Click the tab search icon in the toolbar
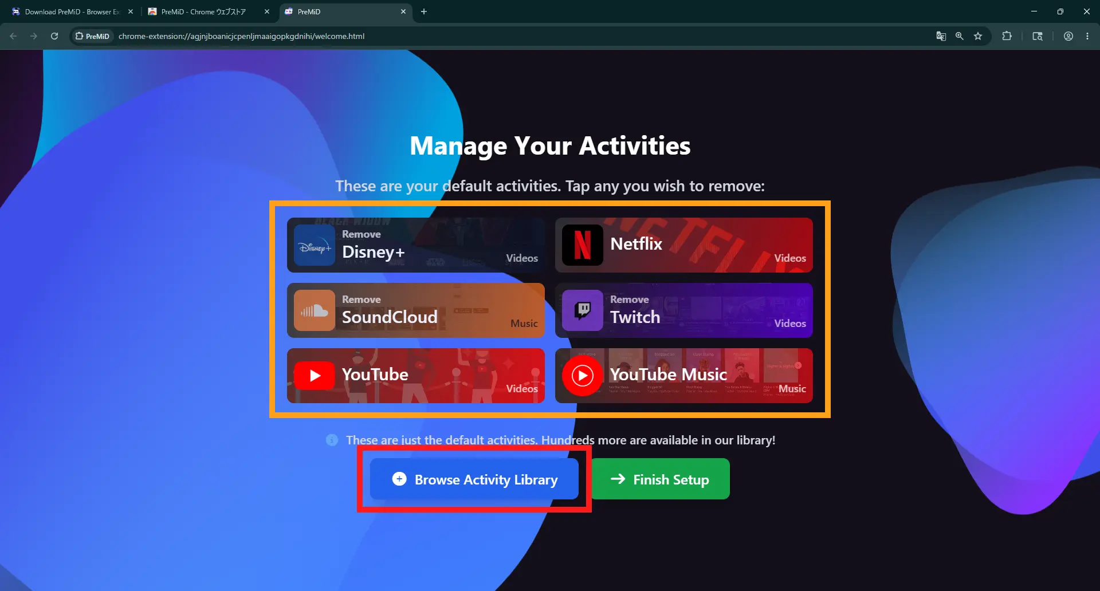The image size is (1100, 591). [1038, 36]
